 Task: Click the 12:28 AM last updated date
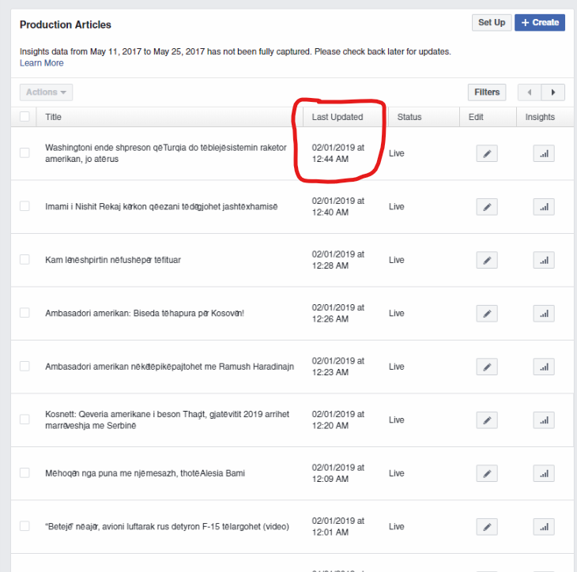[x=338, y=260]
